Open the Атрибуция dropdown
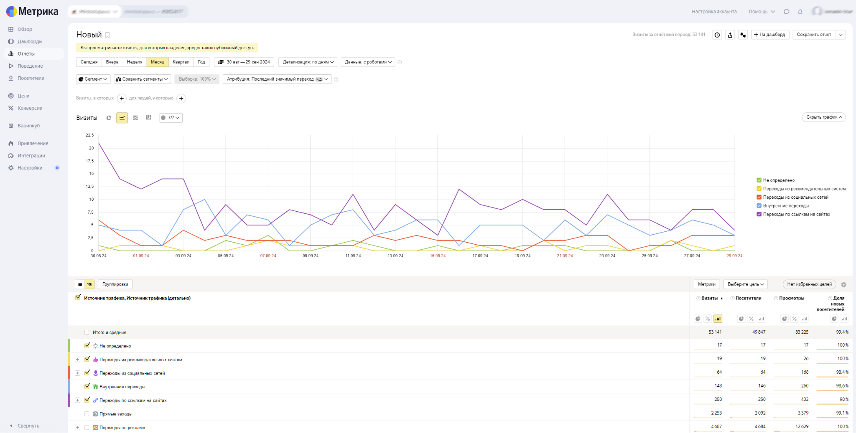 [277, 79]
